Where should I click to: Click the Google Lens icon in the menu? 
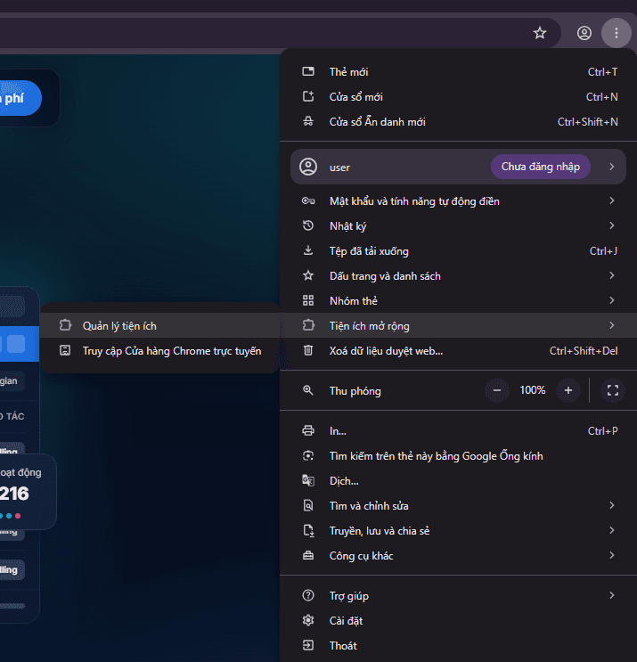coord(308,455)
